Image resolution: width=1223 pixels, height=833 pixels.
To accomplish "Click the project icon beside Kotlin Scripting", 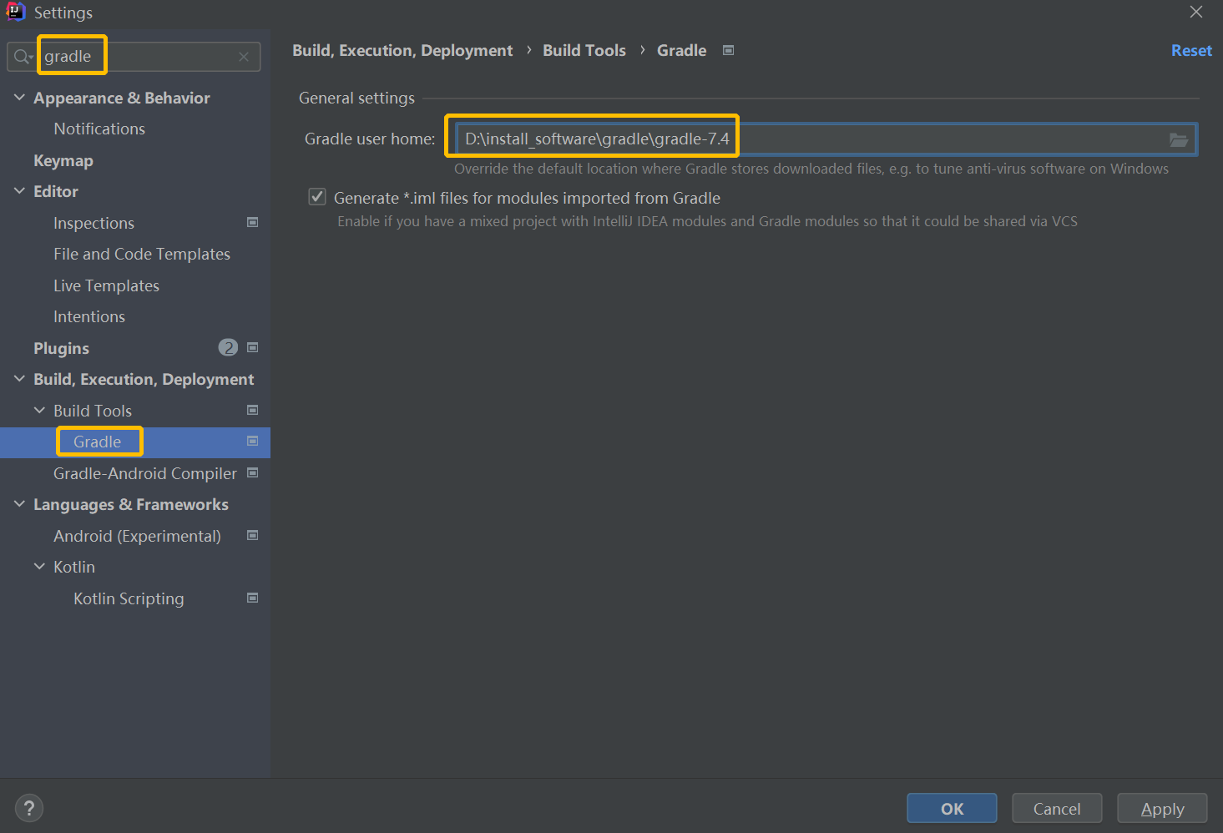I will click(253, 598).
